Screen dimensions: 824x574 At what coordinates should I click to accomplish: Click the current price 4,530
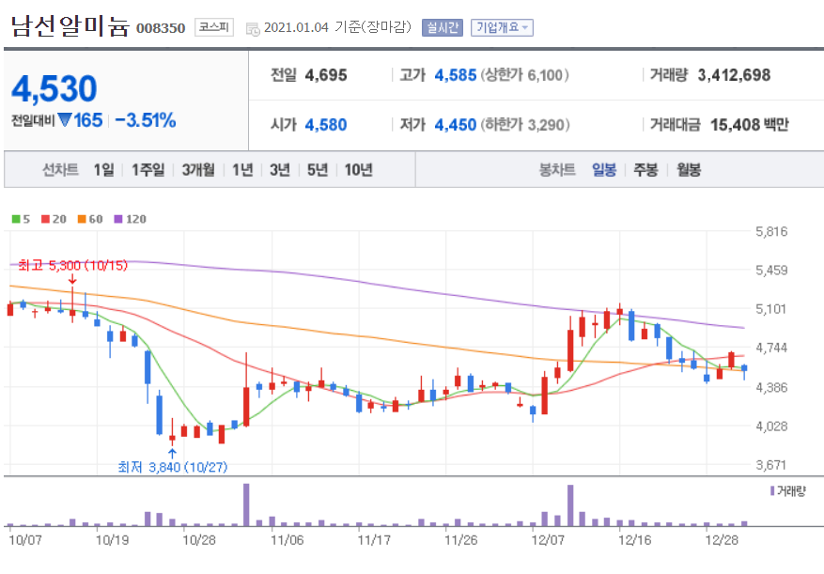(54, 89)
